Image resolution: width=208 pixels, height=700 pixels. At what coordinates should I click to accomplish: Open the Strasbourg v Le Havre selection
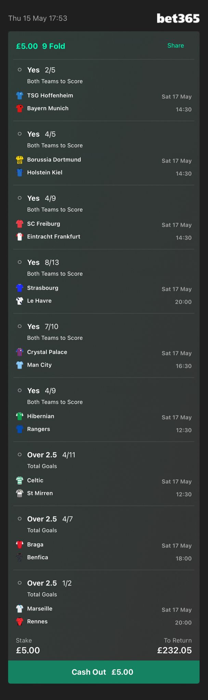104,282
